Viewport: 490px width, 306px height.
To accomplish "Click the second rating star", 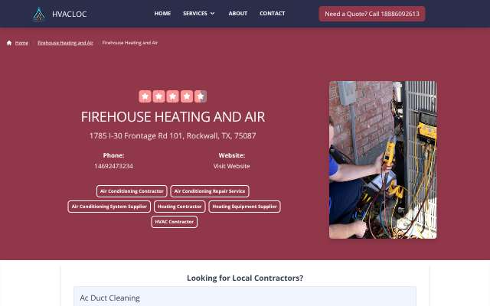I will 158,96.
